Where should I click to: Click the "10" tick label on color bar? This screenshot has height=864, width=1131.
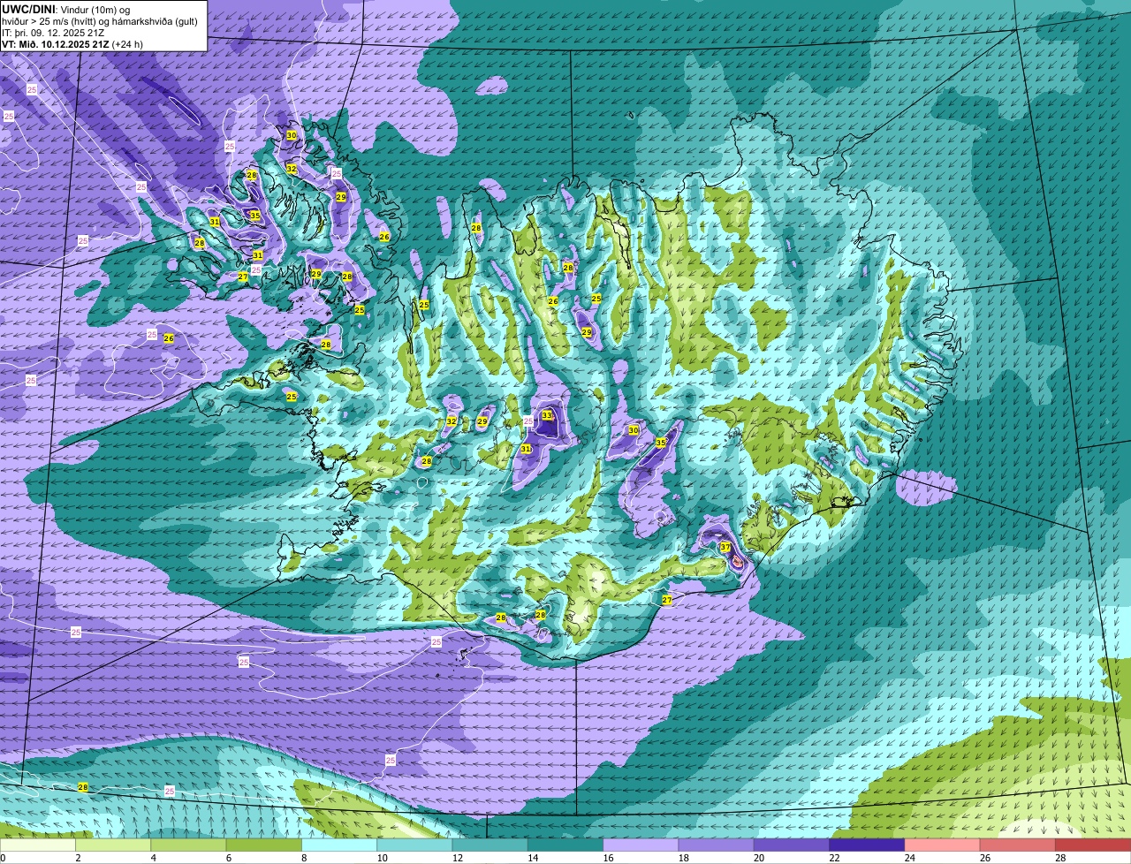382,858
